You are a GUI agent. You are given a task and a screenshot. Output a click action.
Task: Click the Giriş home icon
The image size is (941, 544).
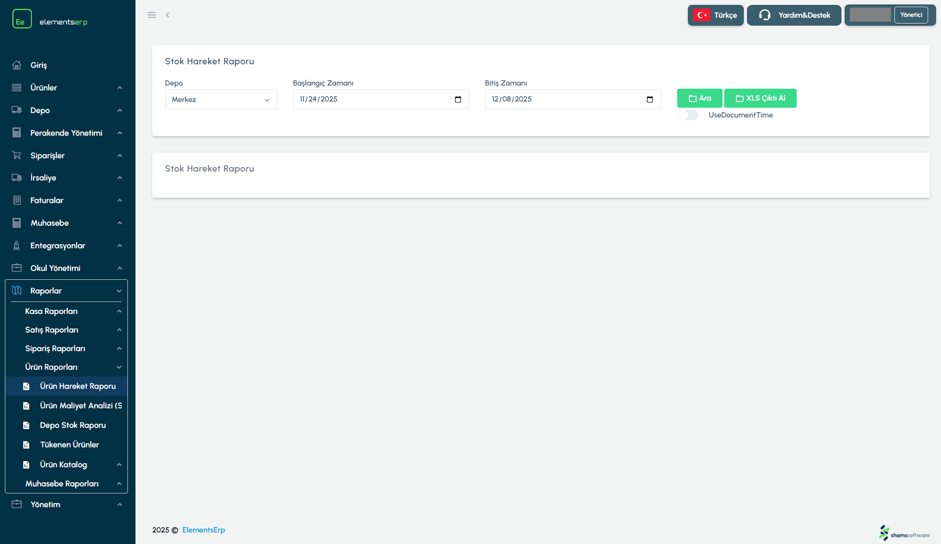[x=16, y=65]
